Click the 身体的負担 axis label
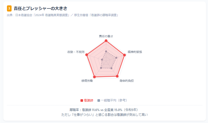The image size is (208, 123). (126, 81)
